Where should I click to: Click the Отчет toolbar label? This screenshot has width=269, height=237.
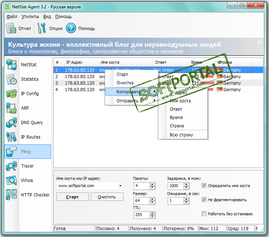(x=25, y=29)
